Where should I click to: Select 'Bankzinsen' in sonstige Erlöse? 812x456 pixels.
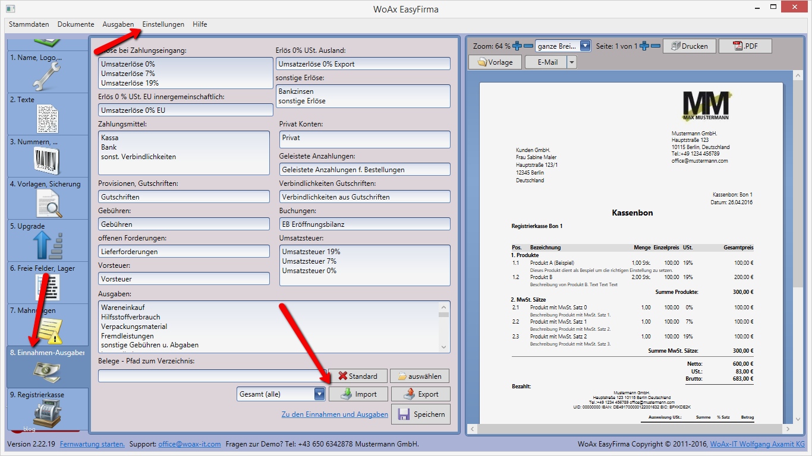pos(296,91)
